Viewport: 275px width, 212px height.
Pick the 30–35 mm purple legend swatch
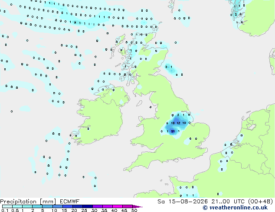pyautogui.click(x=98, y=206)
